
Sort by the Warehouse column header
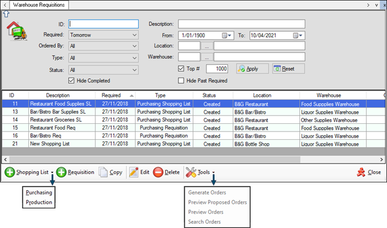tap(333, 95)
